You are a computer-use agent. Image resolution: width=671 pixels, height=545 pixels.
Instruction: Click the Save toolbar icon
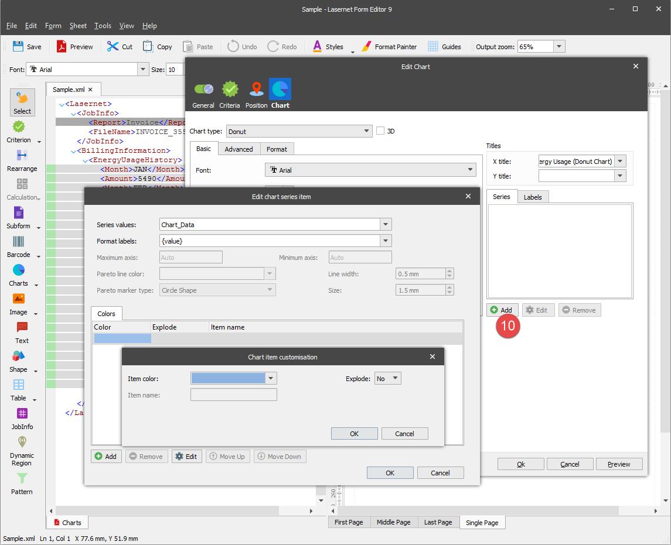click(18, 46)
